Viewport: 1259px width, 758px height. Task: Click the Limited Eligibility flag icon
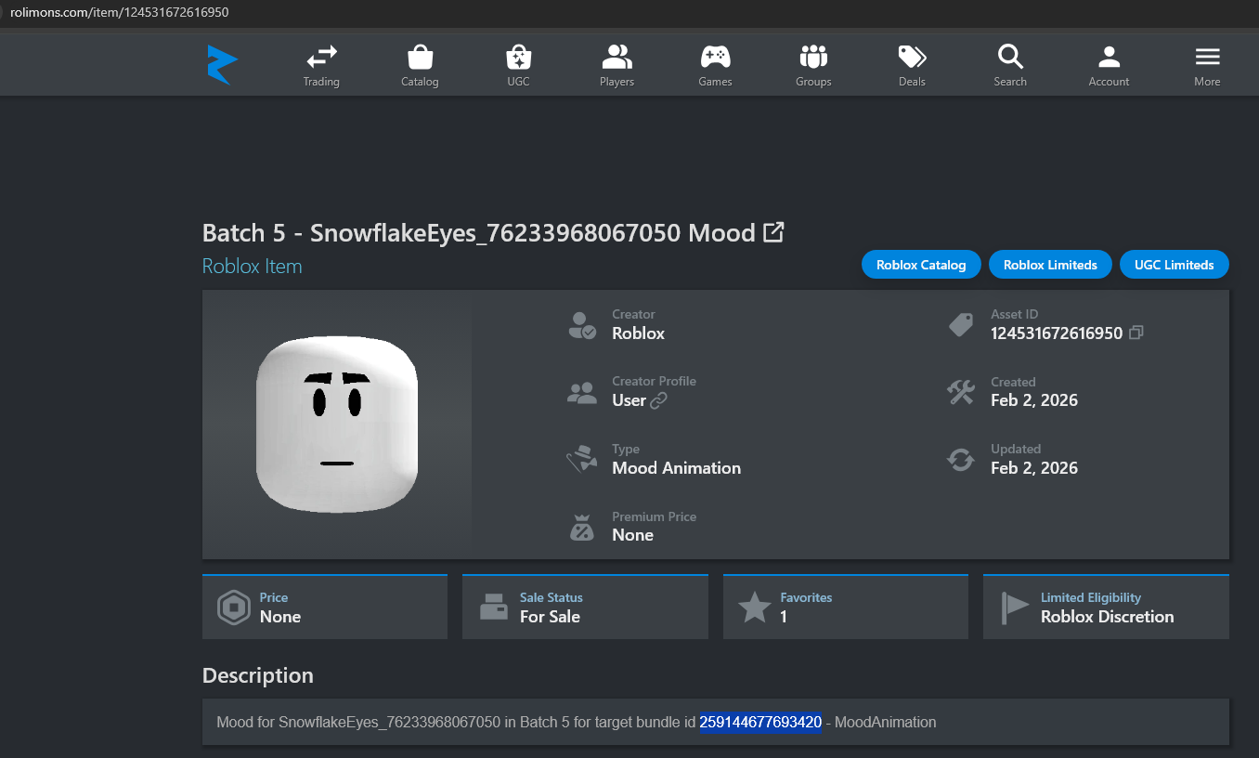pyautogui.click(x=1015, y=608)
